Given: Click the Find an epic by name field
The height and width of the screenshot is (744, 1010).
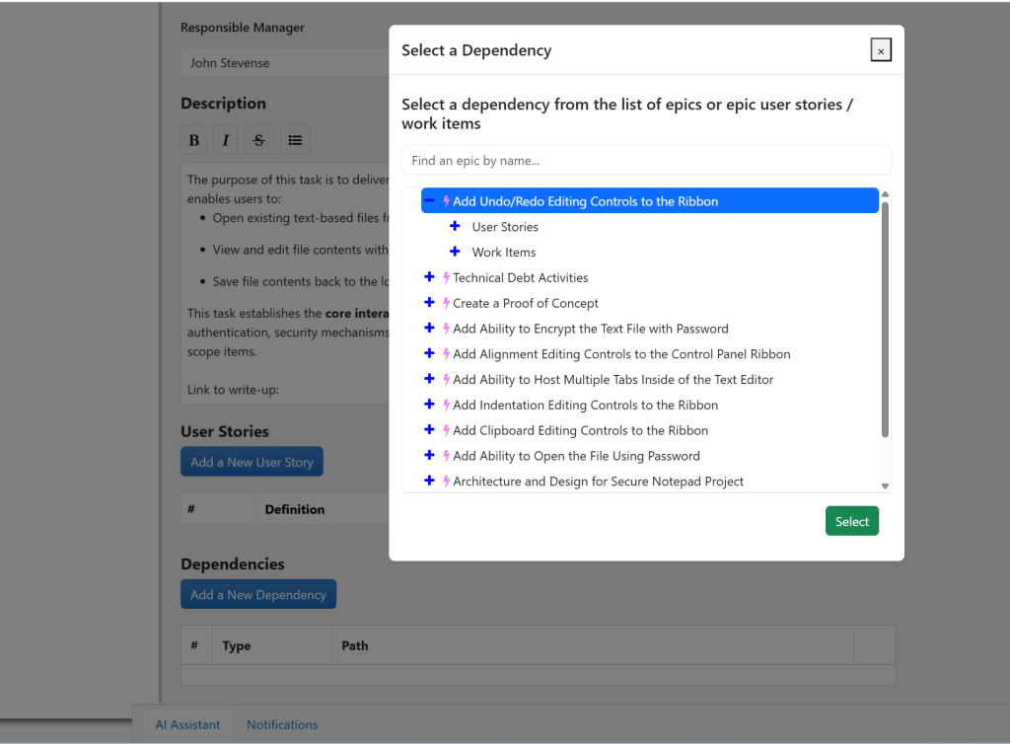Looking at the screenshot, I should coord(646,161).
